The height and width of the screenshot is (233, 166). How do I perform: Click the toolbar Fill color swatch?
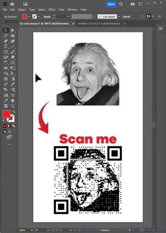click(6, 114)
